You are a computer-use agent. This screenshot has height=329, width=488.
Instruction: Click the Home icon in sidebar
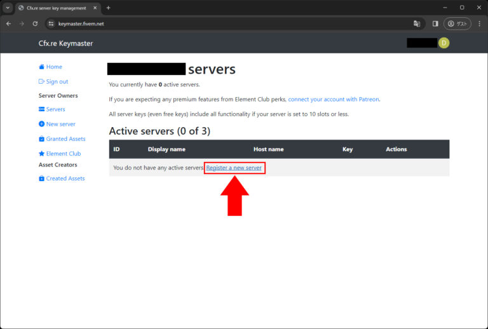tap(41, 67)
